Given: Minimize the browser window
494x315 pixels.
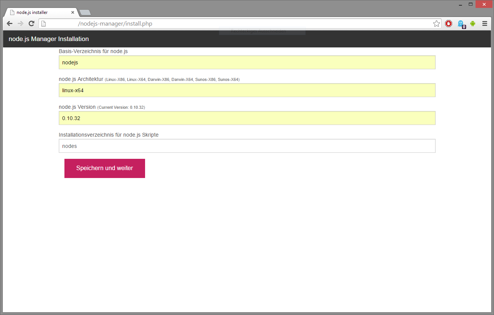Looking at the screenshot, I should point(460,5).
